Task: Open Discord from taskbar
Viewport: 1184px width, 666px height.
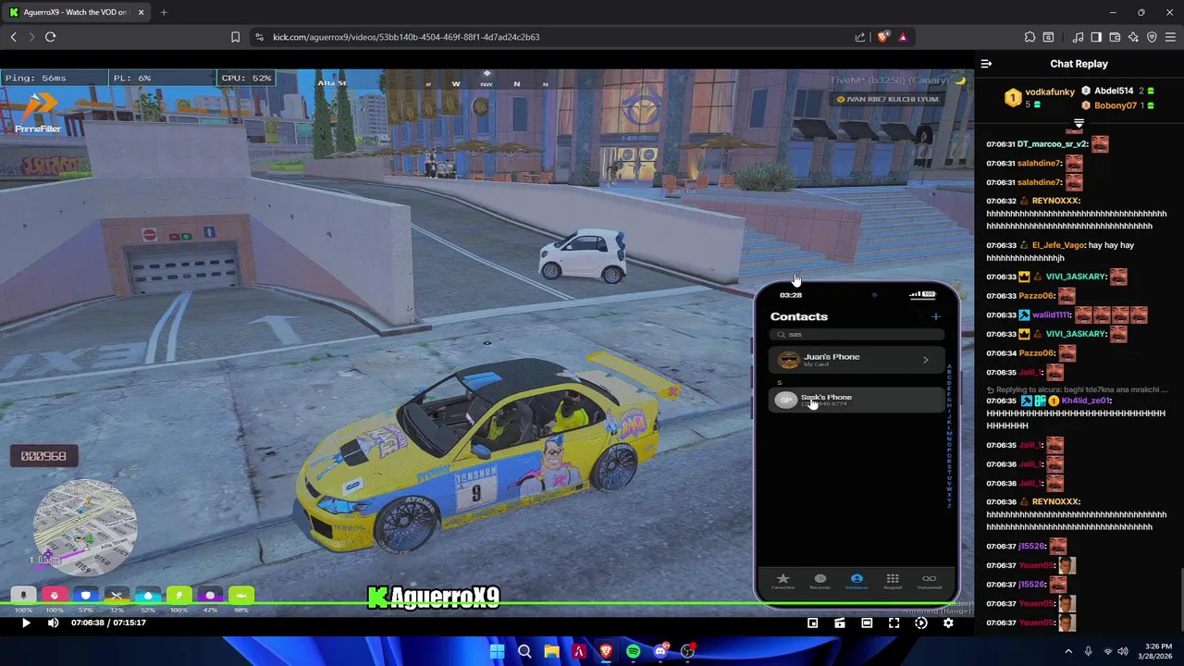Action: coord(660,651)
